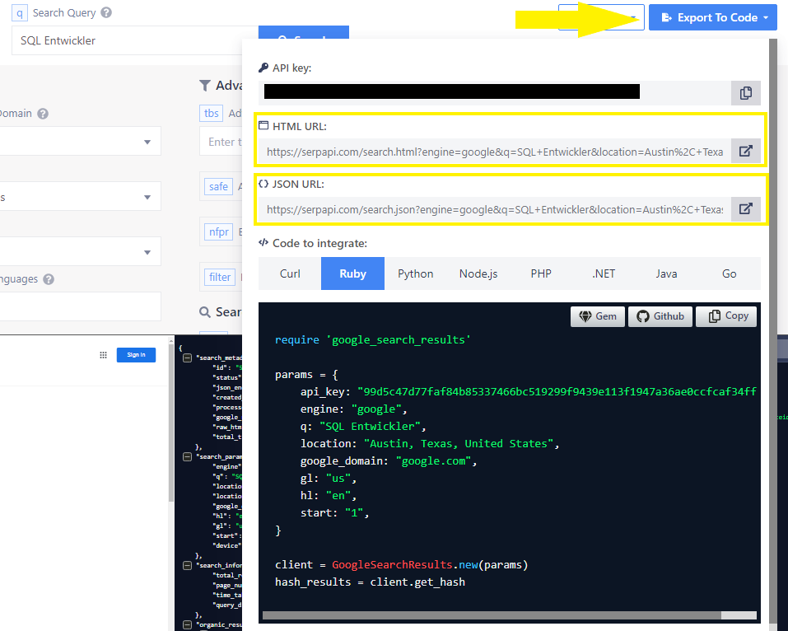This screenshot has height=631, width=788.
Task: Switch to the PHP code tab
Action: (541, 273)
